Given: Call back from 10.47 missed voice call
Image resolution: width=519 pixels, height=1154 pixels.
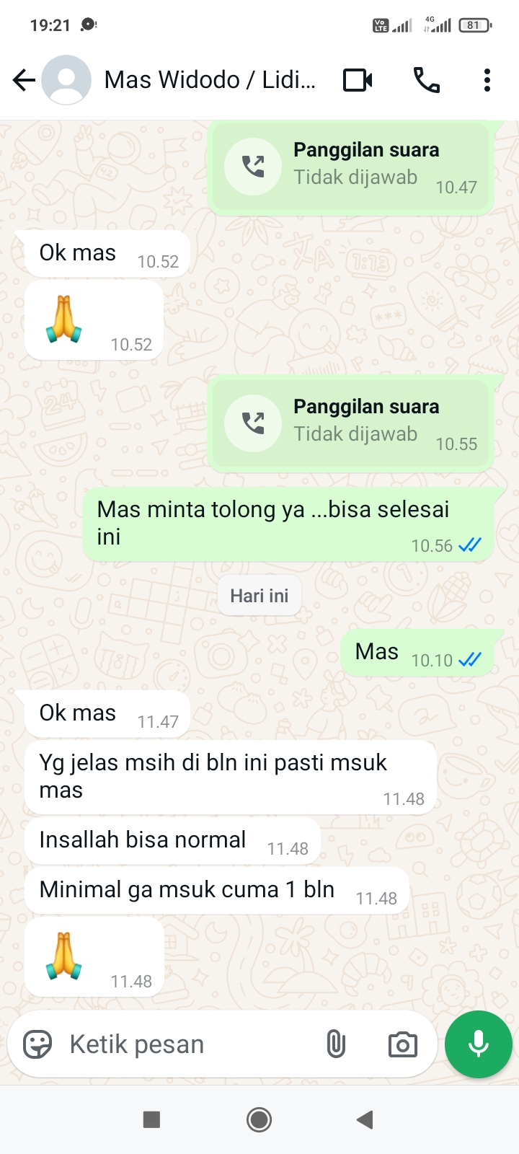Looking at the screenshot, I should [x=351, y=167].
